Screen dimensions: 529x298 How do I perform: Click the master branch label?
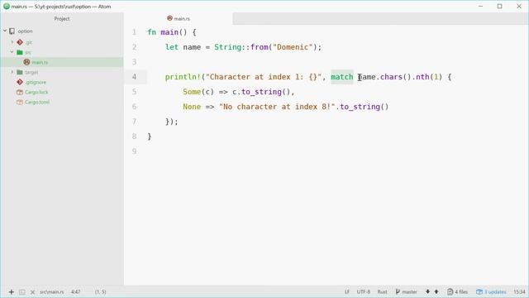pos(409,291)
